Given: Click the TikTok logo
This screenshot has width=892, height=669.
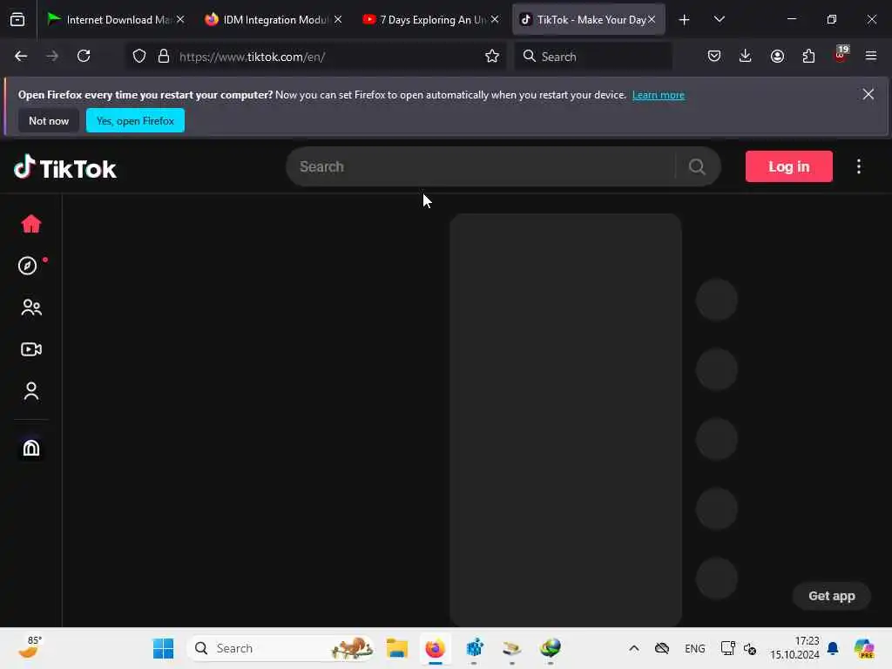Looking at the screenshot, I should pyautogui.click(x=64, y=168).
